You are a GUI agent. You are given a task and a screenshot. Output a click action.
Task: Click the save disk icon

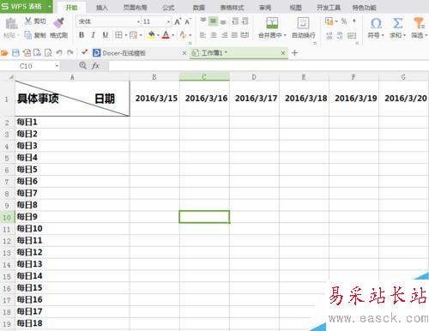pyautogui.click(x=15, y=53)
